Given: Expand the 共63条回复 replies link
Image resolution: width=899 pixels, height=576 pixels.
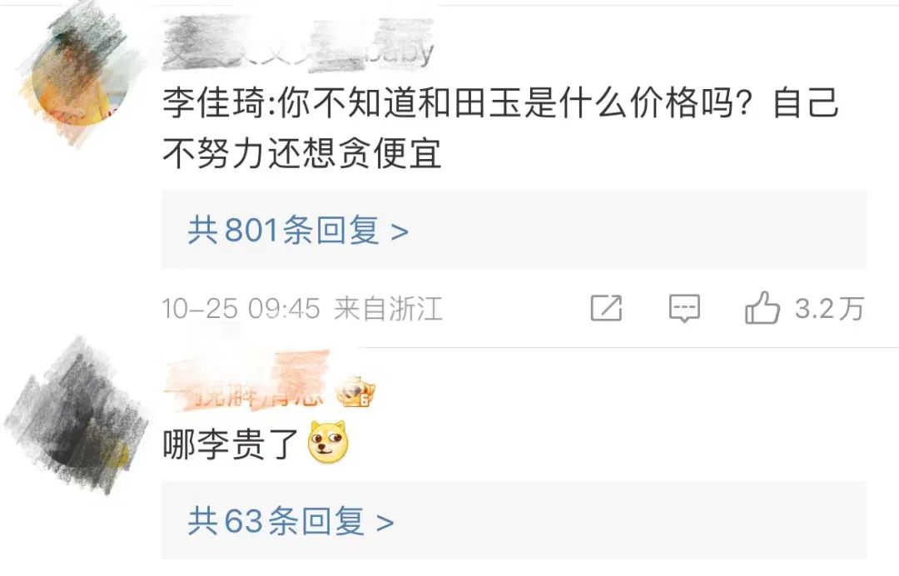Looking at the screenshot, I should [x=291, y=521].
